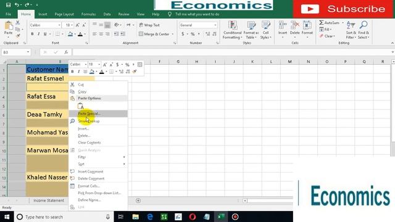Toggle center alignment in mini toolbar

pyautogui.click(x=85, y=72)
